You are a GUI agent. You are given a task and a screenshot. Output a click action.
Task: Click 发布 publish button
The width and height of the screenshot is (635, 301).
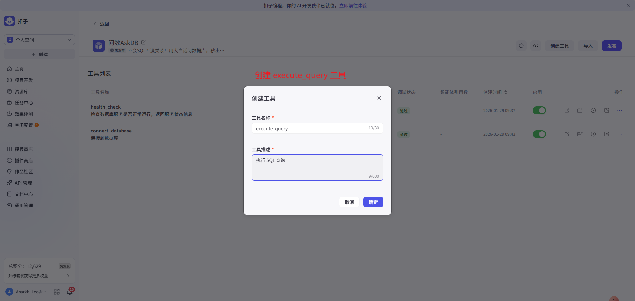612,46
